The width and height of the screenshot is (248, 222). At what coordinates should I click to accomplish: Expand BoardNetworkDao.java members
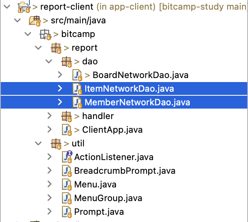click(x=60, y=75)
